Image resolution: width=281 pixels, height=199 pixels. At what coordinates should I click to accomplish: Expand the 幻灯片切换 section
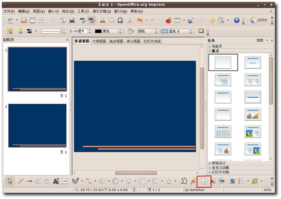pos(240,172)
